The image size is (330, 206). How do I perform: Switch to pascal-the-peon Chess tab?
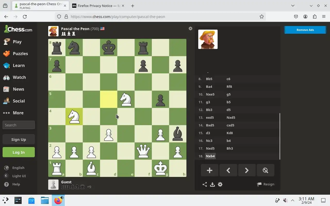click(x=40, y=6)
